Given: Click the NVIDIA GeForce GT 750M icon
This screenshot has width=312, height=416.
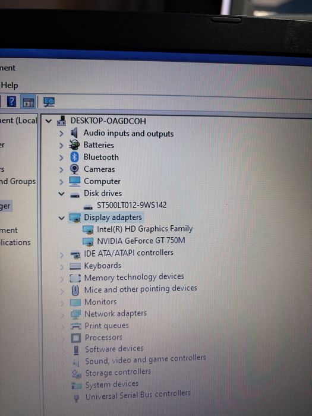Looking at the screenshot, I should [x=88, y=242].
